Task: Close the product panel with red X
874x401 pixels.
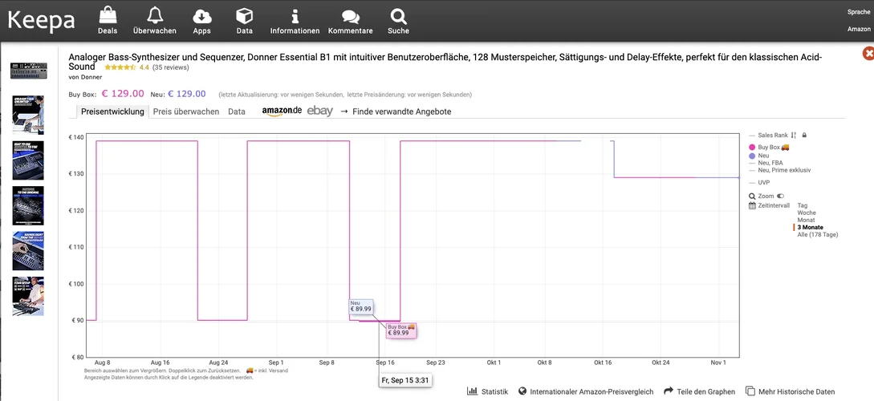Action: point(868,53)
